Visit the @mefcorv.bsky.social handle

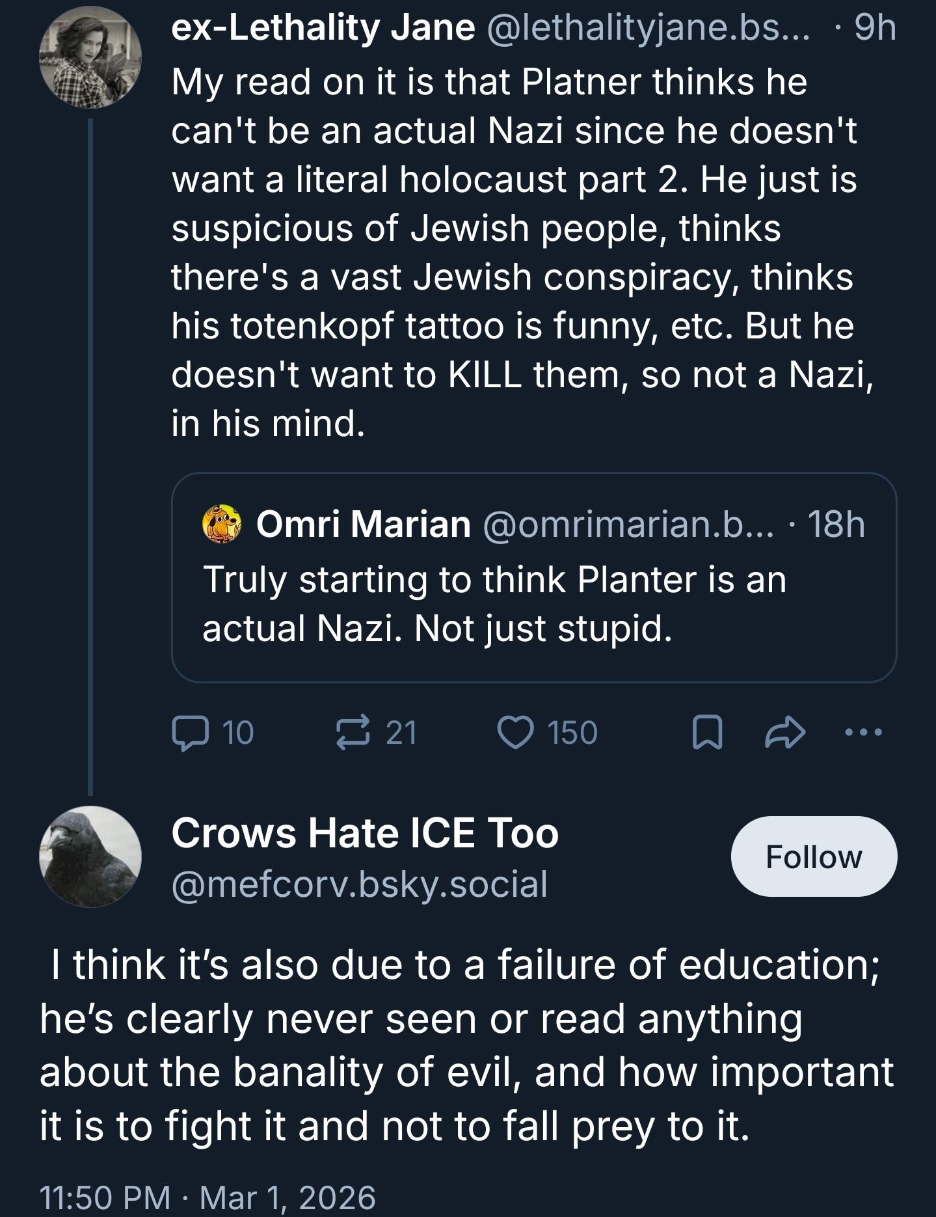[x=360, y=884]
